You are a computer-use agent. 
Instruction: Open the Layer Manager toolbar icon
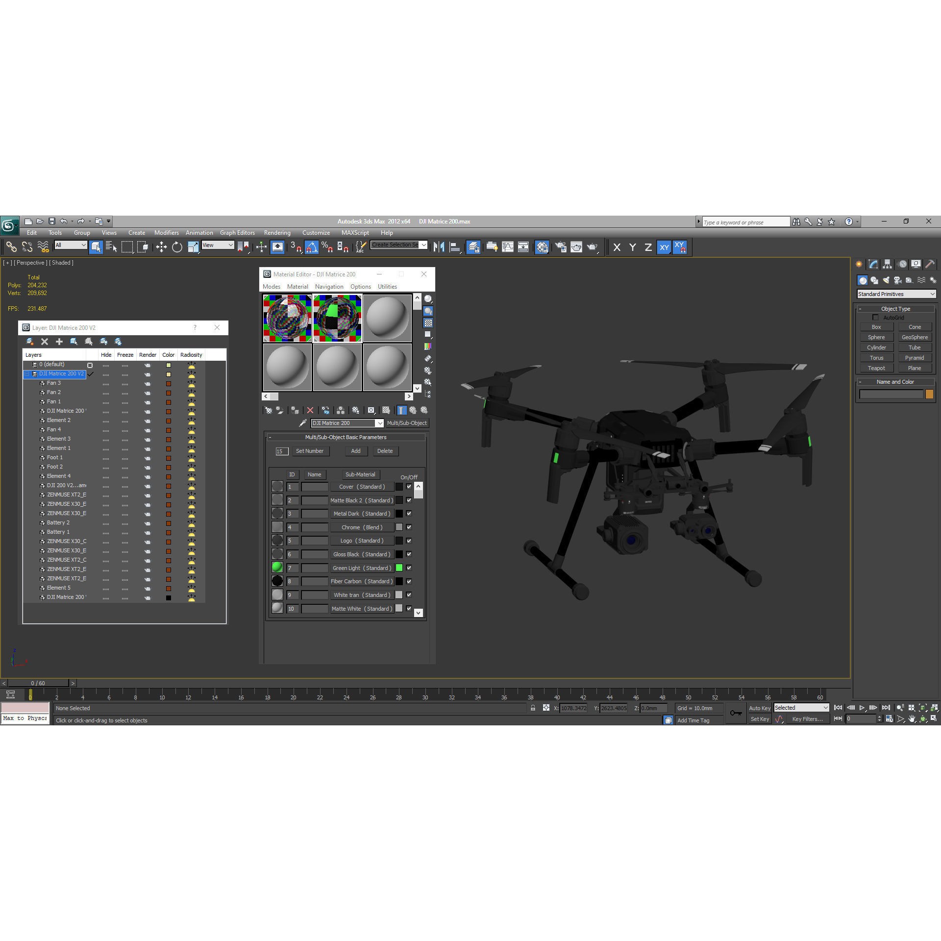coord(473,248)
